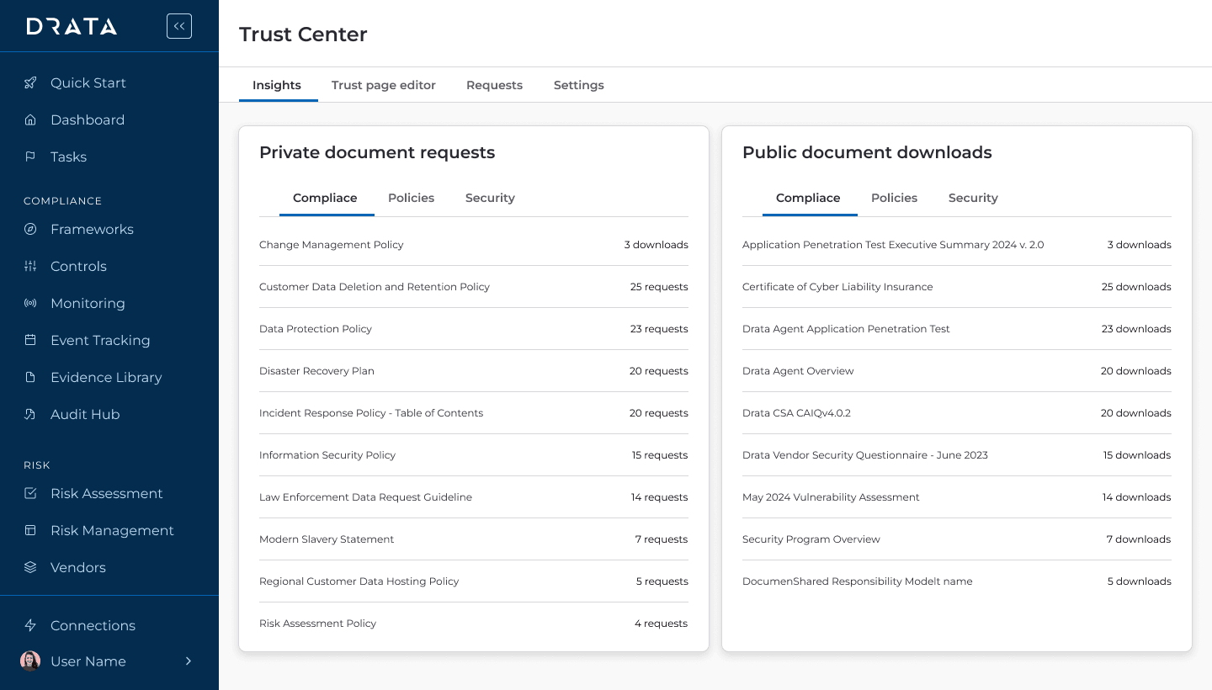Select the Monitoring signal icon

[x=30, y=303]
